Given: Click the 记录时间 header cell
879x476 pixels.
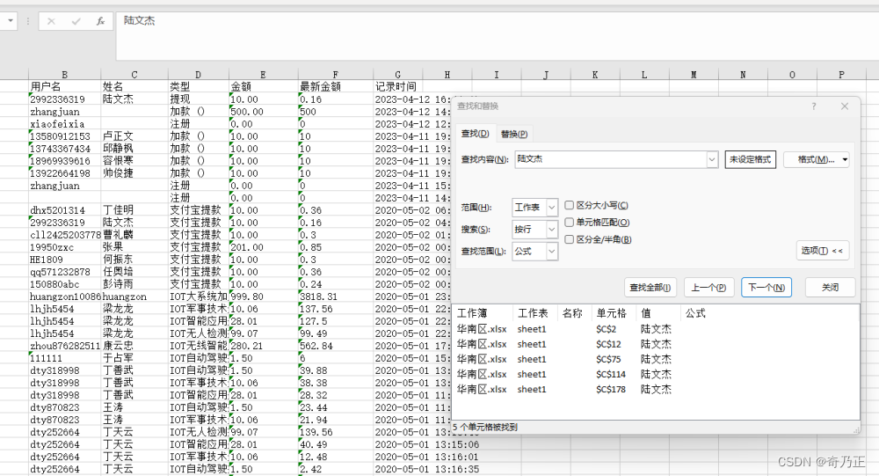Looking at the screenshot, I should point(397,87).
